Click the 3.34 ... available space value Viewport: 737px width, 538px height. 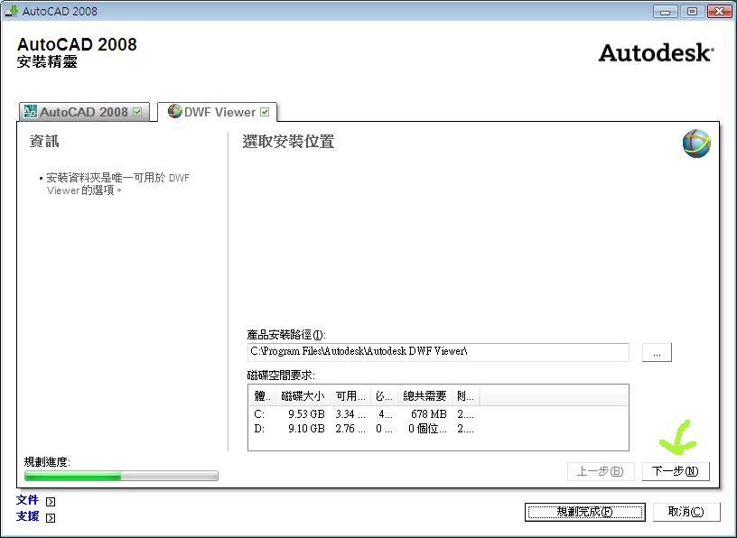click(x=350, y=414)
